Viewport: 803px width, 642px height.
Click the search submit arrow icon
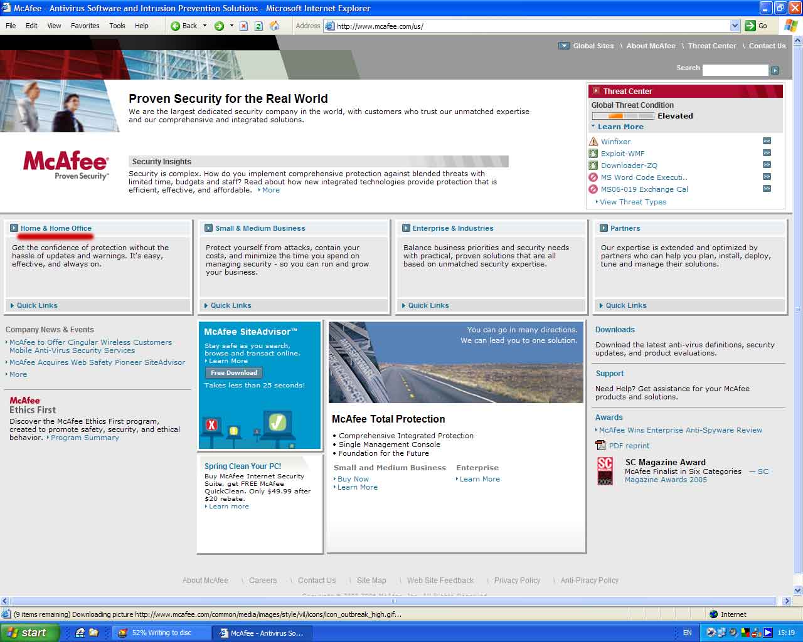pos(775,70)
